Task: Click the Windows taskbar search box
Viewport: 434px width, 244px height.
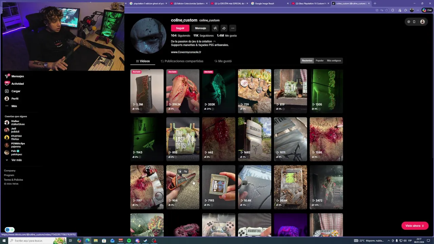Action: (37, 241)
